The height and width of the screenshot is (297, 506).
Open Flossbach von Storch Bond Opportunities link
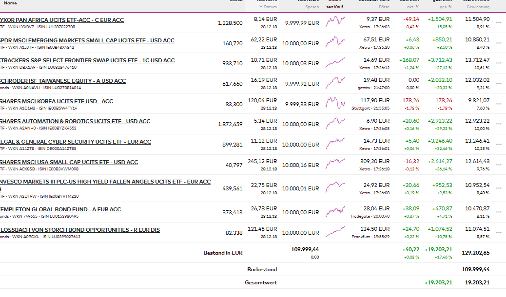click(80, 230)
